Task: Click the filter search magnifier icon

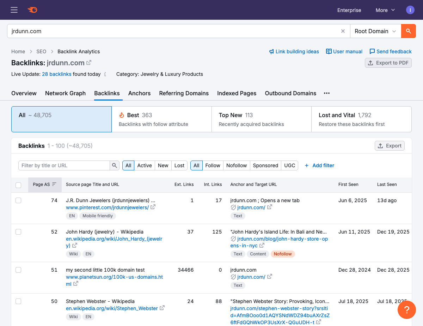Action: [x=115, y=165]
